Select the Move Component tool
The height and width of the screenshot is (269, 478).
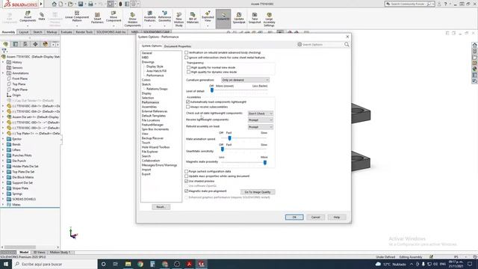(114, 16)
